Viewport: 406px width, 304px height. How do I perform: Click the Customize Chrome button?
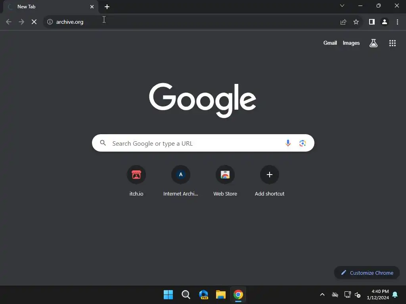(367, 273)
